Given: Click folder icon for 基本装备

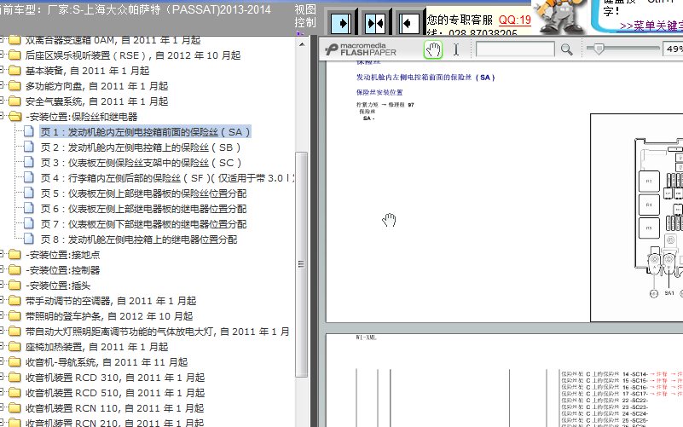Looking at the screenshot, I should click(14, 70).
